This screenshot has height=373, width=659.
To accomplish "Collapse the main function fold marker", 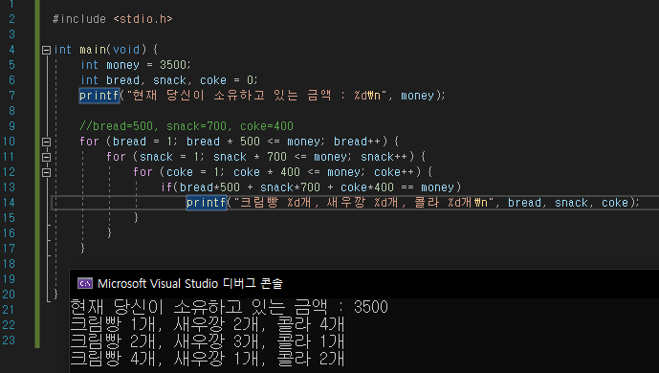I will pyautogui.click(x=46, y=50).
